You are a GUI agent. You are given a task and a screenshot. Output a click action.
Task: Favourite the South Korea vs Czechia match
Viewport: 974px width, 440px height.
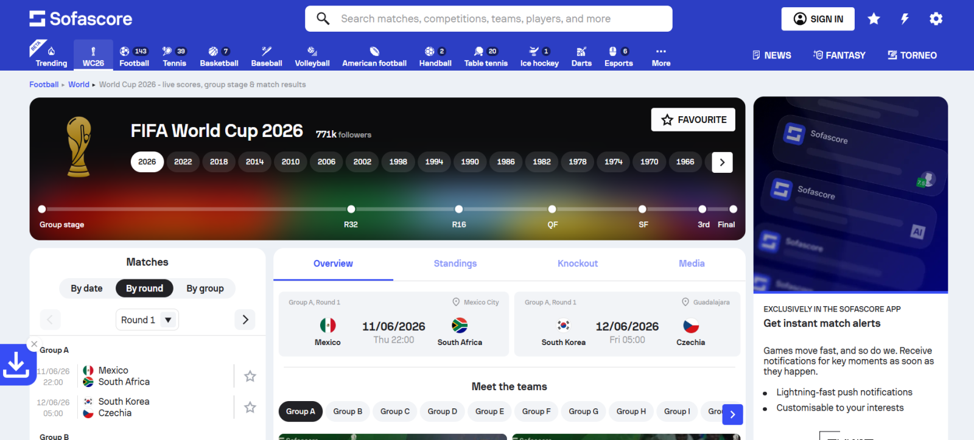coord(250,407)
